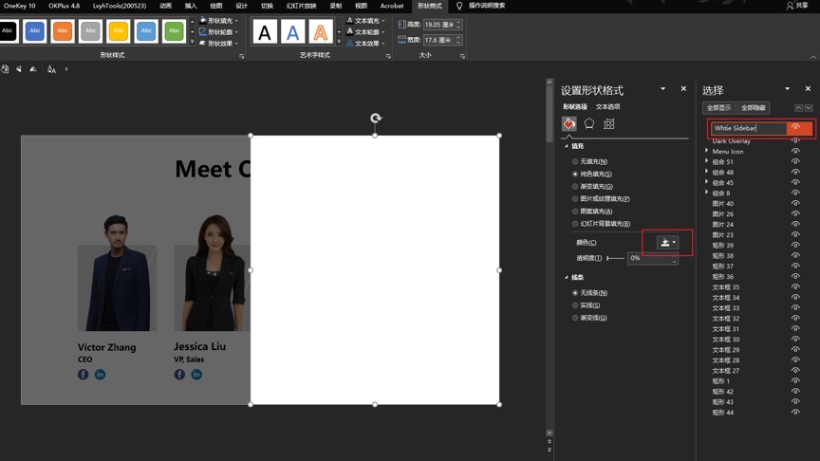The image size is (820, 461).
Task: Switch to Text Options (文本选项) tab
Action: point(607,107)
